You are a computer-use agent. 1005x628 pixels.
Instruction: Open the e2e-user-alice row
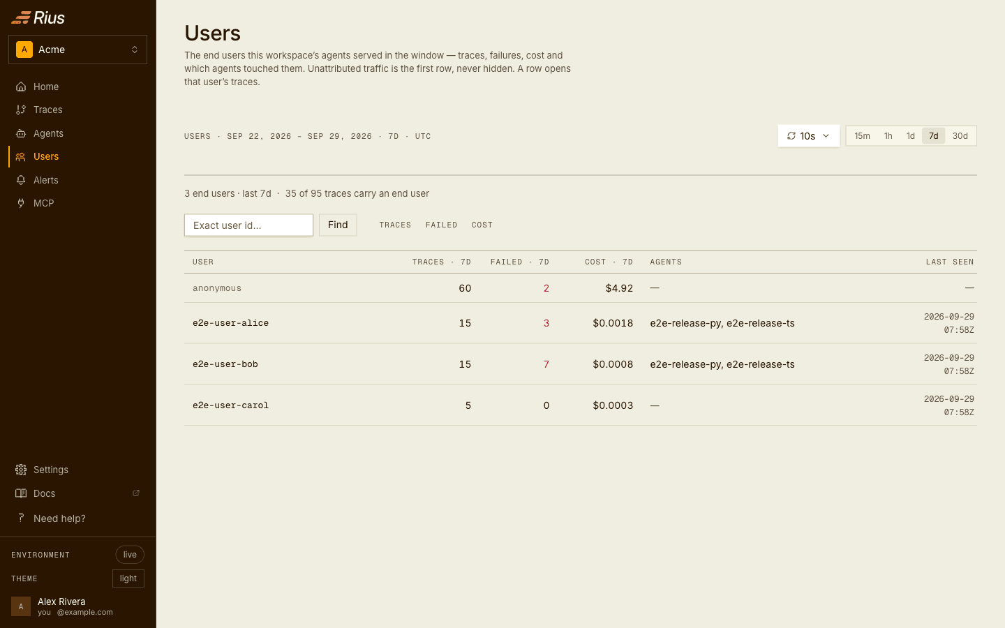coord(581,323)
